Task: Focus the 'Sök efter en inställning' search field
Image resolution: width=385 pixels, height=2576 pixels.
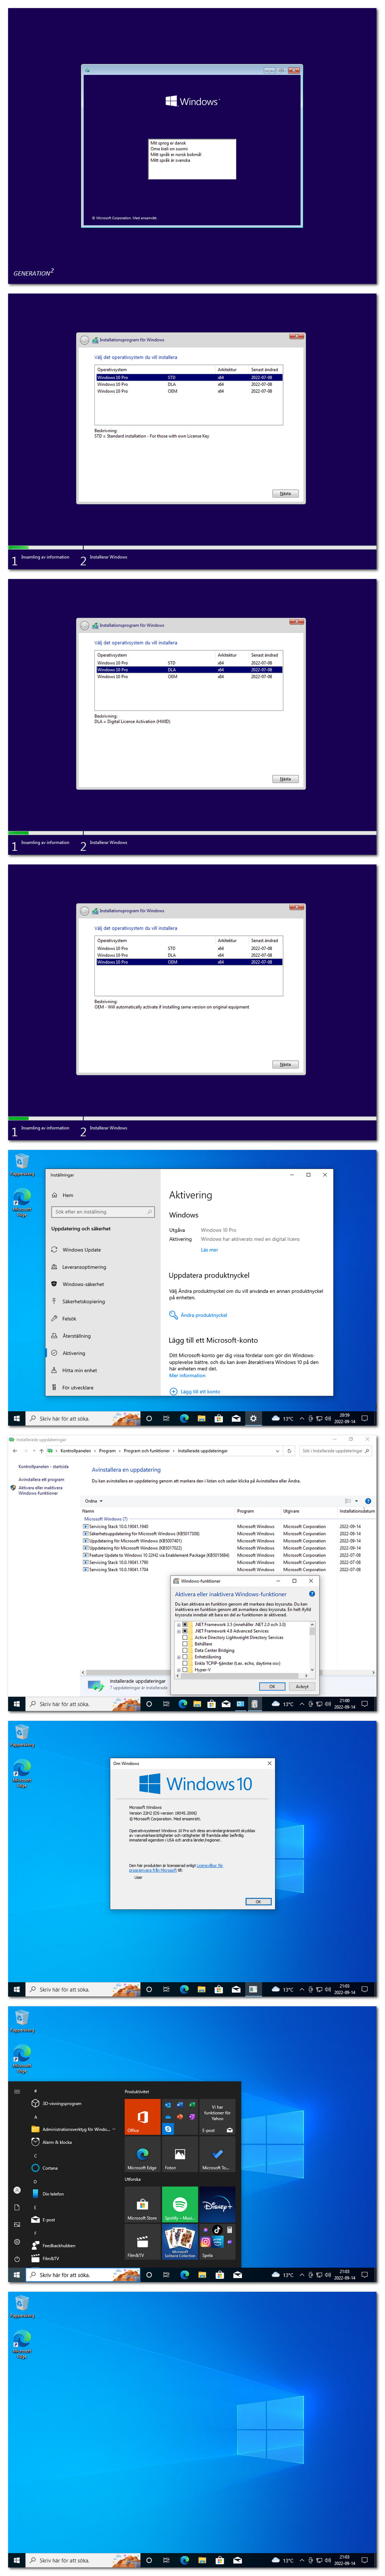Action: (103, 1212)
